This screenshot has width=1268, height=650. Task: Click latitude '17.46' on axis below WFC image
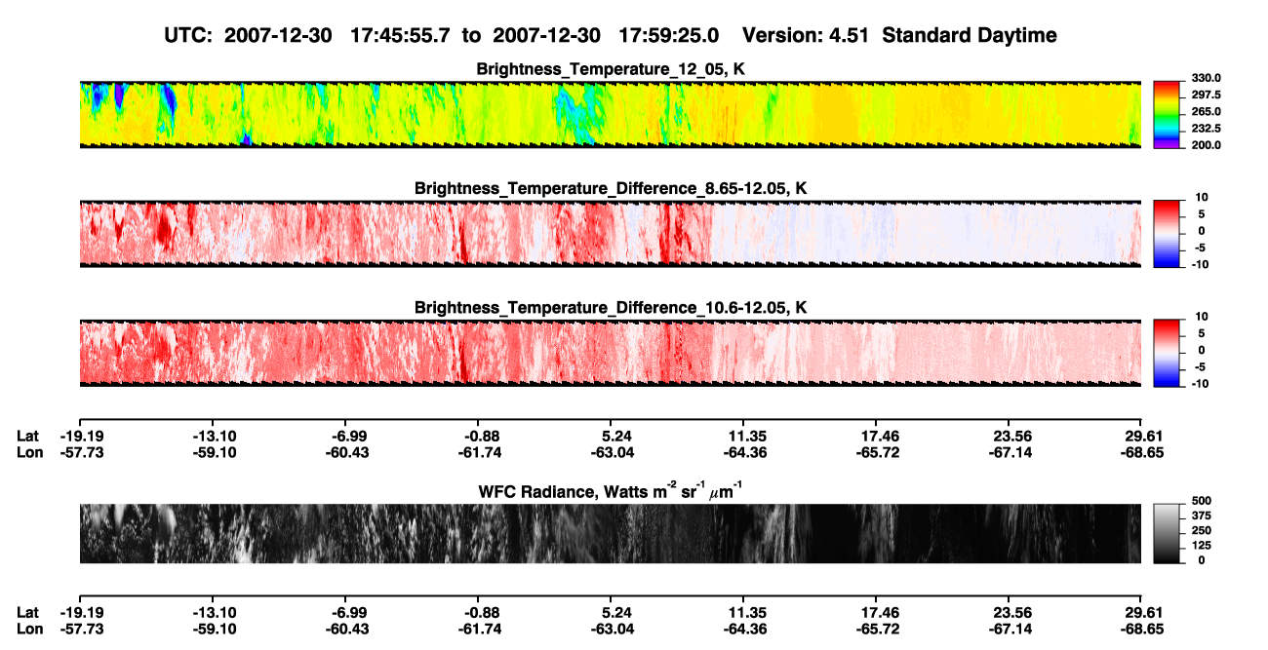pyautogui.click(x=876, y=612)
